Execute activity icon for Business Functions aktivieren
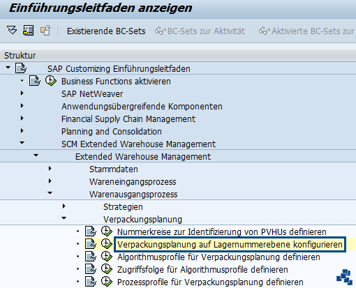Image resolution: width=356 pixels, height=288 pixels. click(51, 81)
